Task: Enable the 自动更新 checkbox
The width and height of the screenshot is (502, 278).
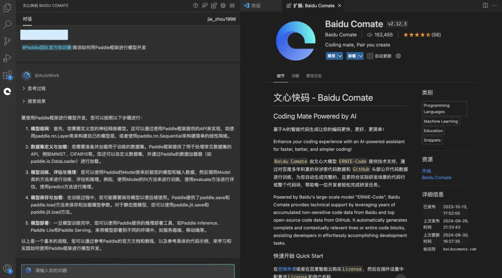Action: point(370,56)
